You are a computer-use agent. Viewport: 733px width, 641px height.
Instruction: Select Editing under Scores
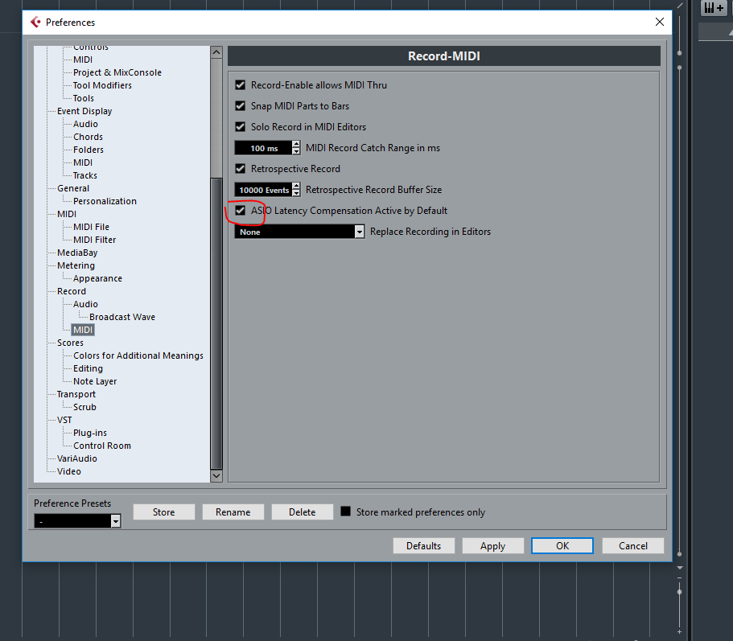[88, 368]
